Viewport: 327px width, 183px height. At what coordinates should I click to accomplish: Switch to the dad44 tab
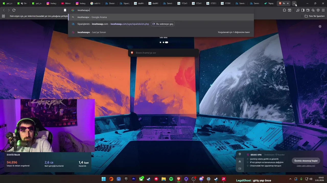139,4
